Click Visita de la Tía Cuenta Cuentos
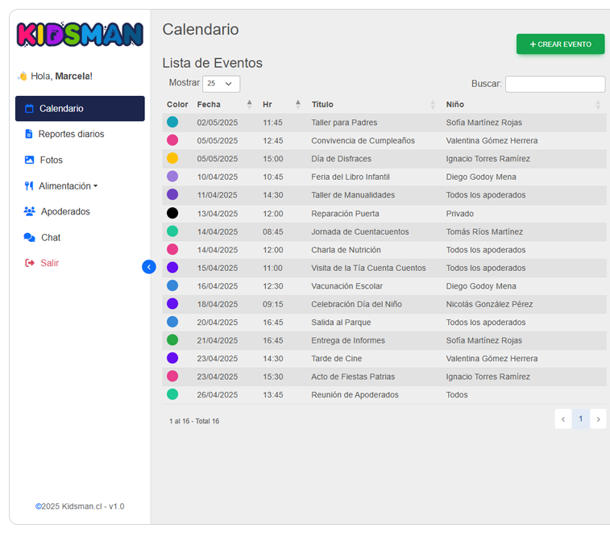The width and height of the screenshot is (610, 533). pos(368,268)
